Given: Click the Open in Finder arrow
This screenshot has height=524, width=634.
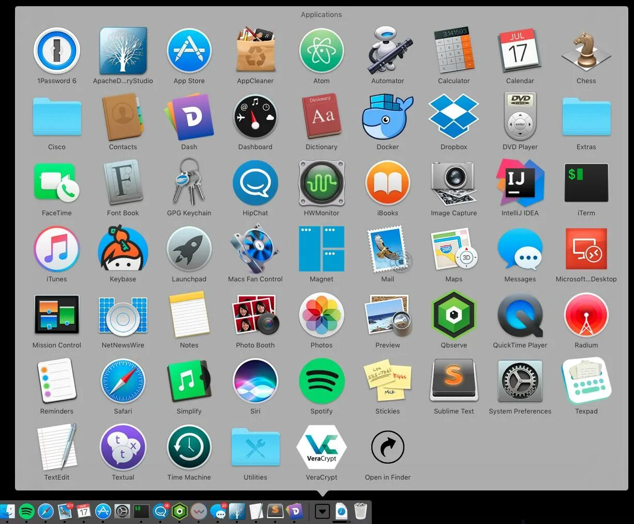Looking at the screenshot, I should (388, 448).
